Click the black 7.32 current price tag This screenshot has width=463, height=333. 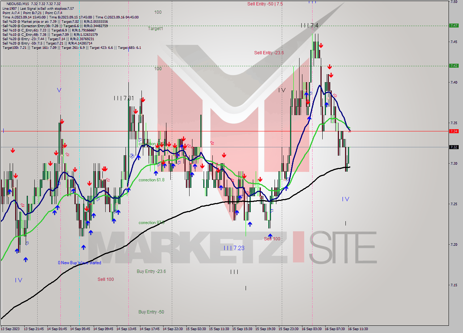tap(454, 147)
